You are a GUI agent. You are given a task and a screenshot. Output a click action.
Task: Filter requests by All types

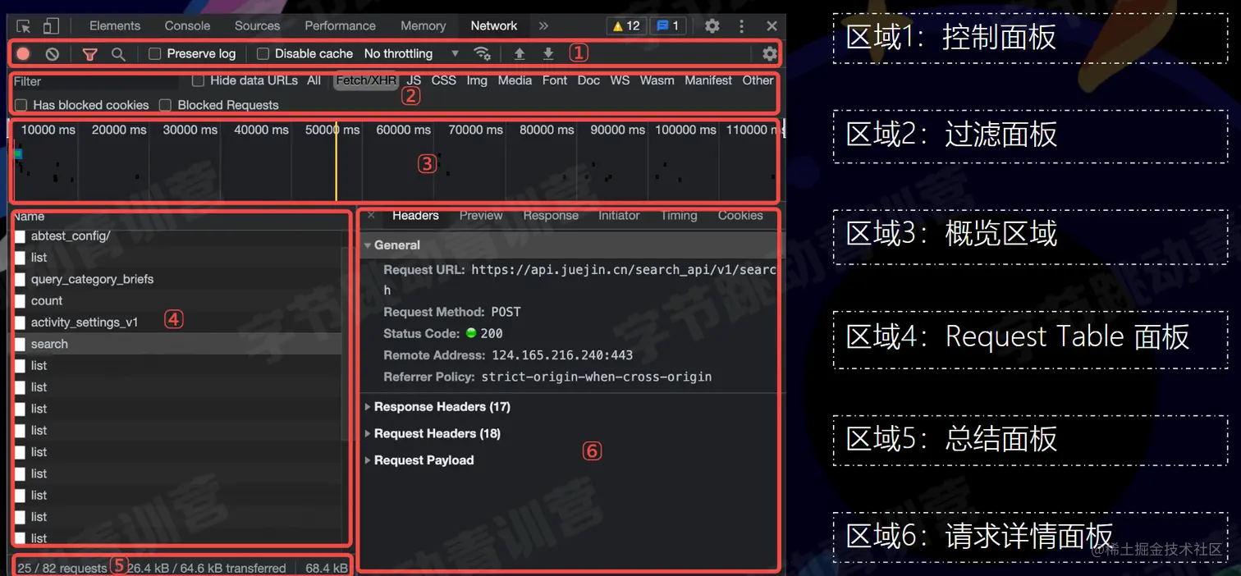click(x=314, y=80)
